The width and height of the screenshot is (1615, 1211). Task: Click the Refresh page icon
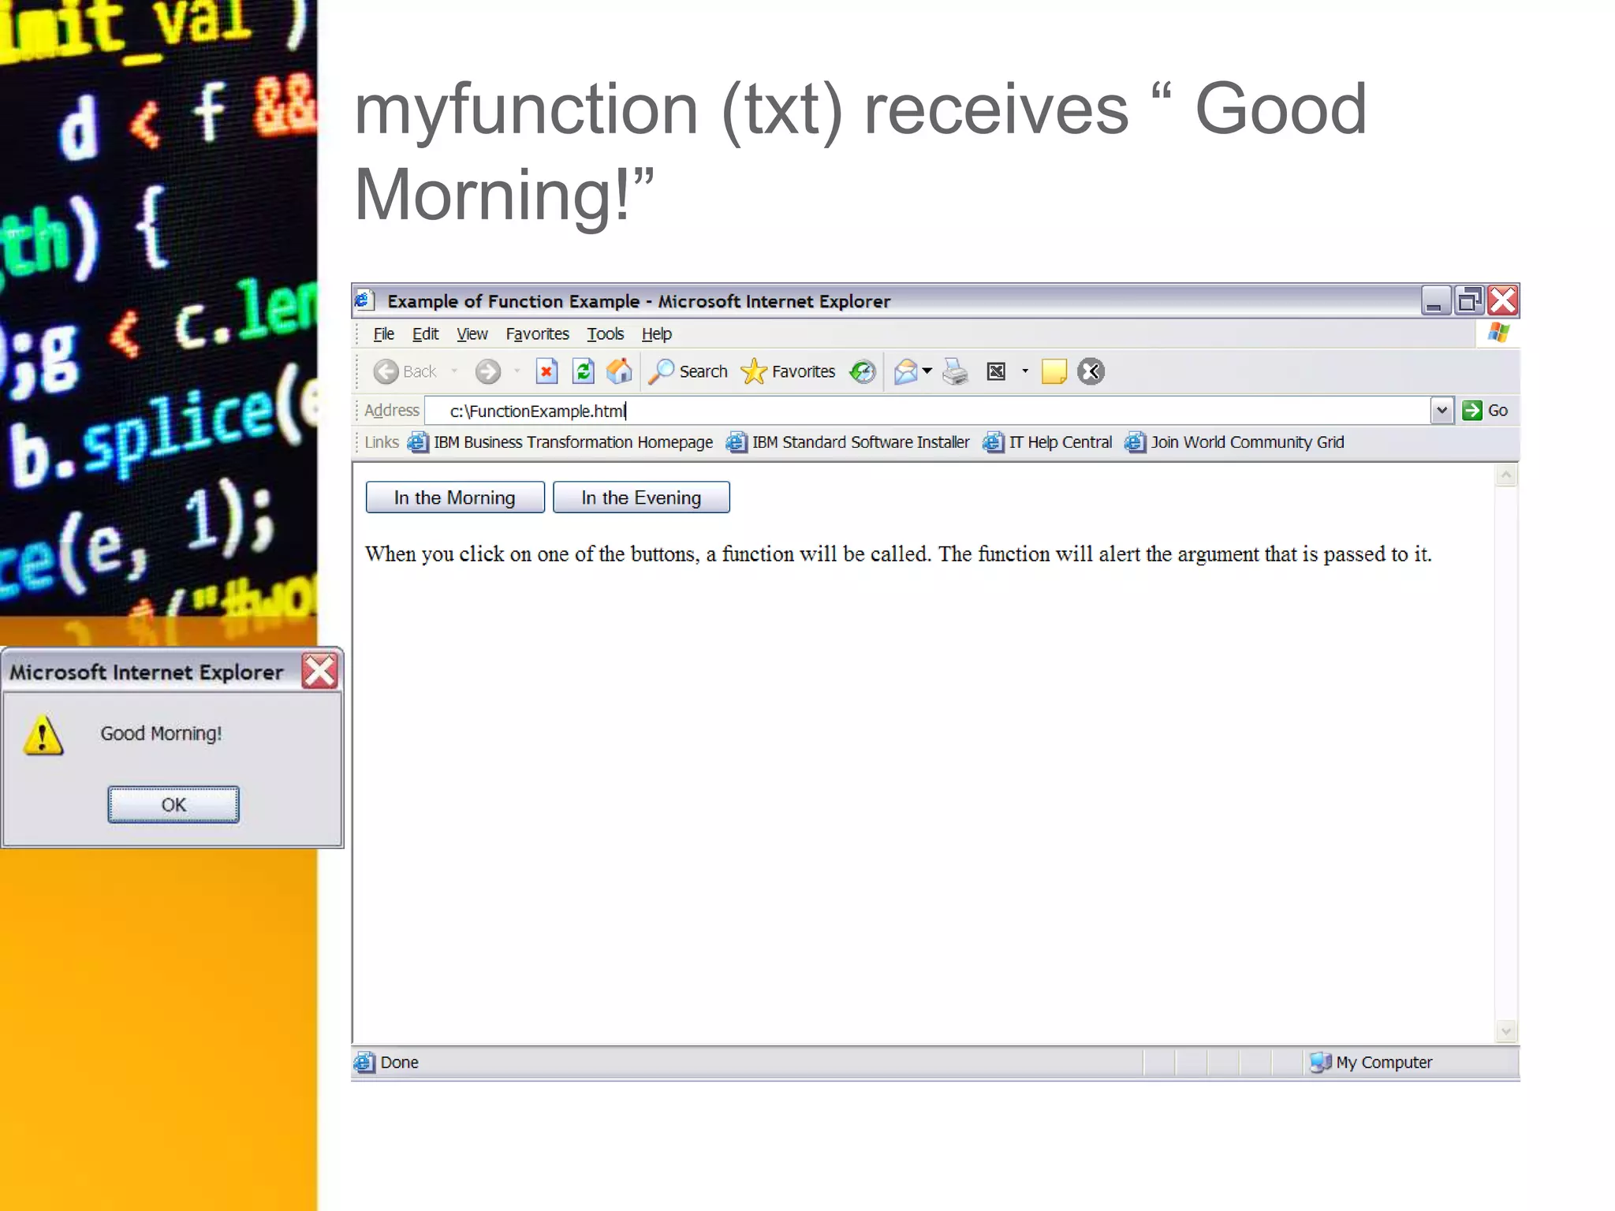pyautogui.click(x=584, y=371)
